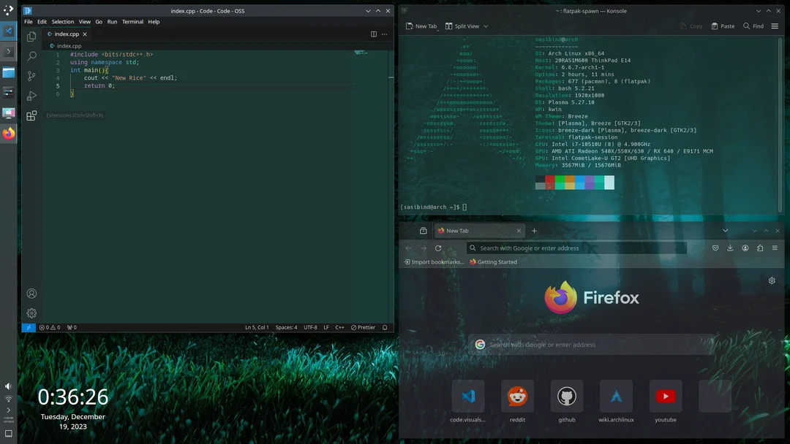Click the Accounts icon in the activity bar

click(x=31, y=293)
